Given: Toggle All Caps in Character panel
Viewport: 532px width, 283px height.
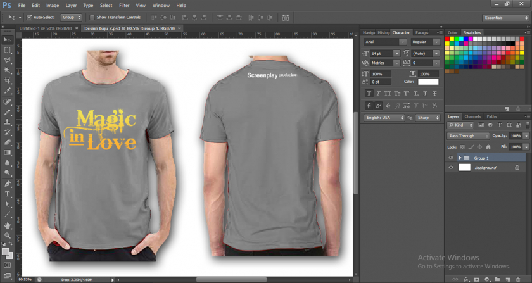Looking at the screenshot, I should click(388, 93).
